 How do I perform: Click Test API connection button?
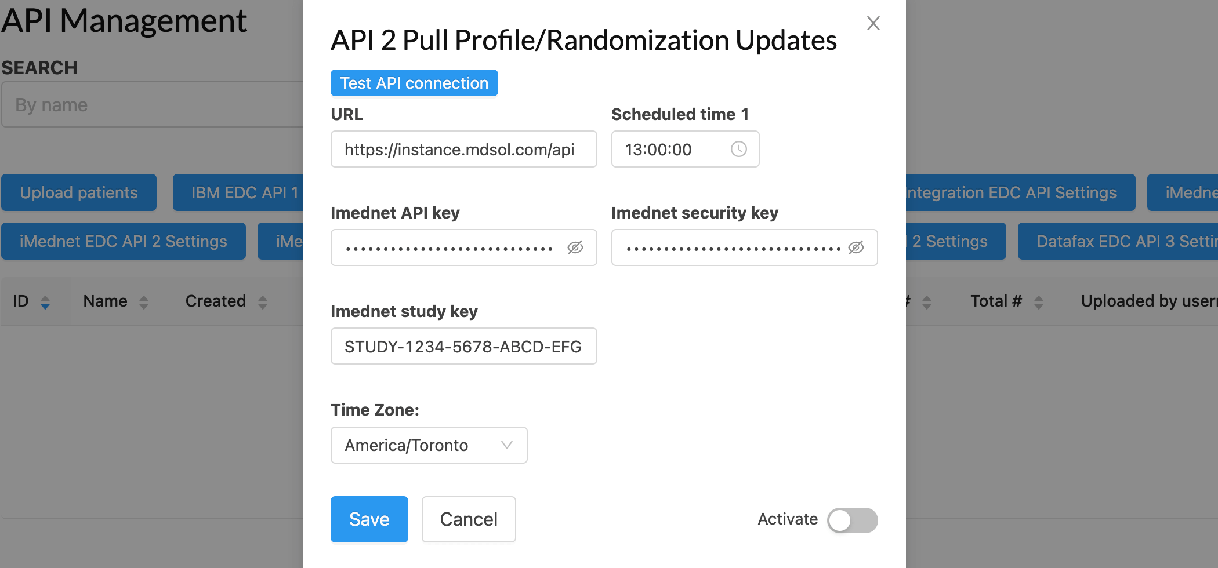(414, 83)
